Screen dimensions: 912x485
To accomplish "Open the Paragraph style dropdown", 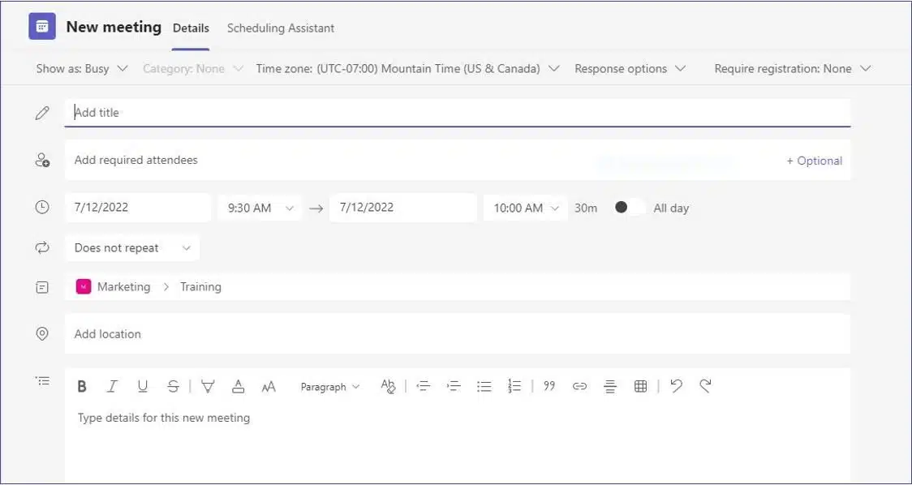I will click(329, 387).
